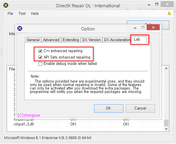Click the DirectX Repair app icon in main title bar
The image size is (176, 144).
(x=6, y=5)
